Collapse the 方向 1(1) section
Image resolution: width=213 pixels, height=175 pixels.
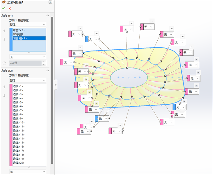point(47,16)
